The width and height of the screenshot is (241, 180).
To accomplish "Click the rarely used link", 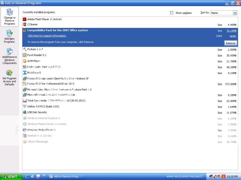I will coord(233,36).
